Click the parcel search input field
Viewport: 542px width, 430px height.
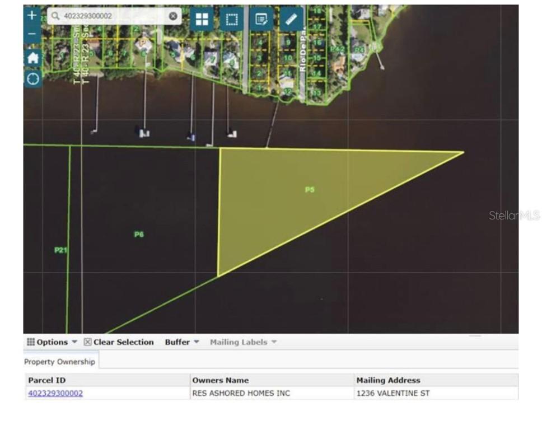point(112,16)
